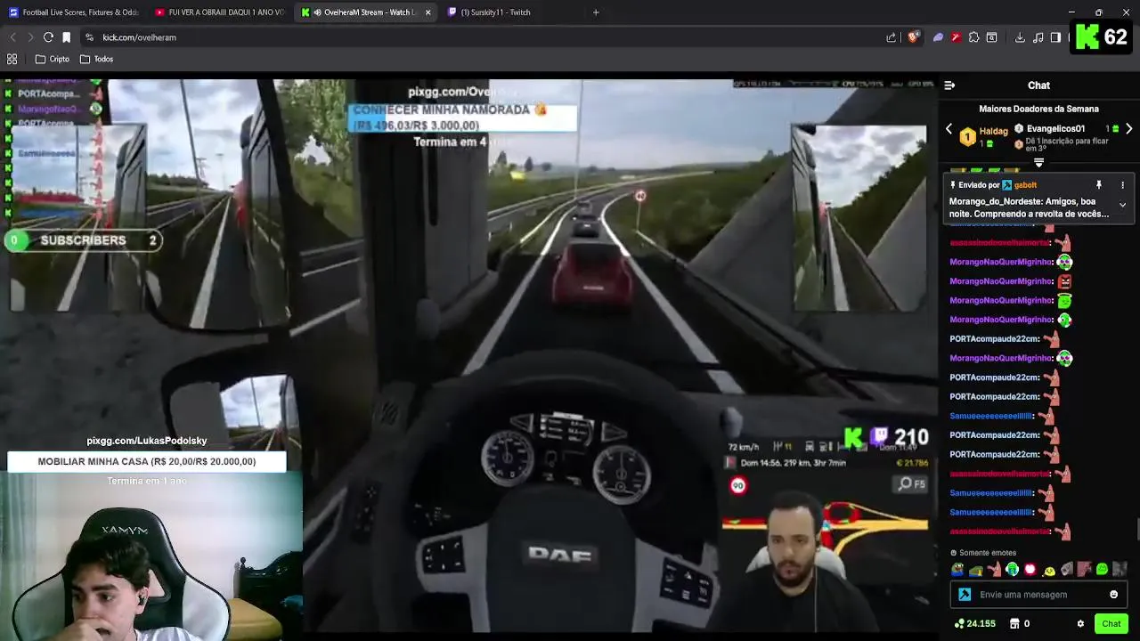Insert the Pepe frog emote
The height and width of the screenshot is (641, 1140).
pyautogui.click(x=957, y=570)
